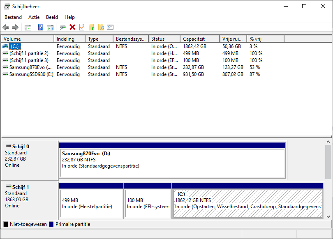This screenshot has width=333, height=239.
Task: Select the Schijf 1 disk label panel
Action: 30,200
